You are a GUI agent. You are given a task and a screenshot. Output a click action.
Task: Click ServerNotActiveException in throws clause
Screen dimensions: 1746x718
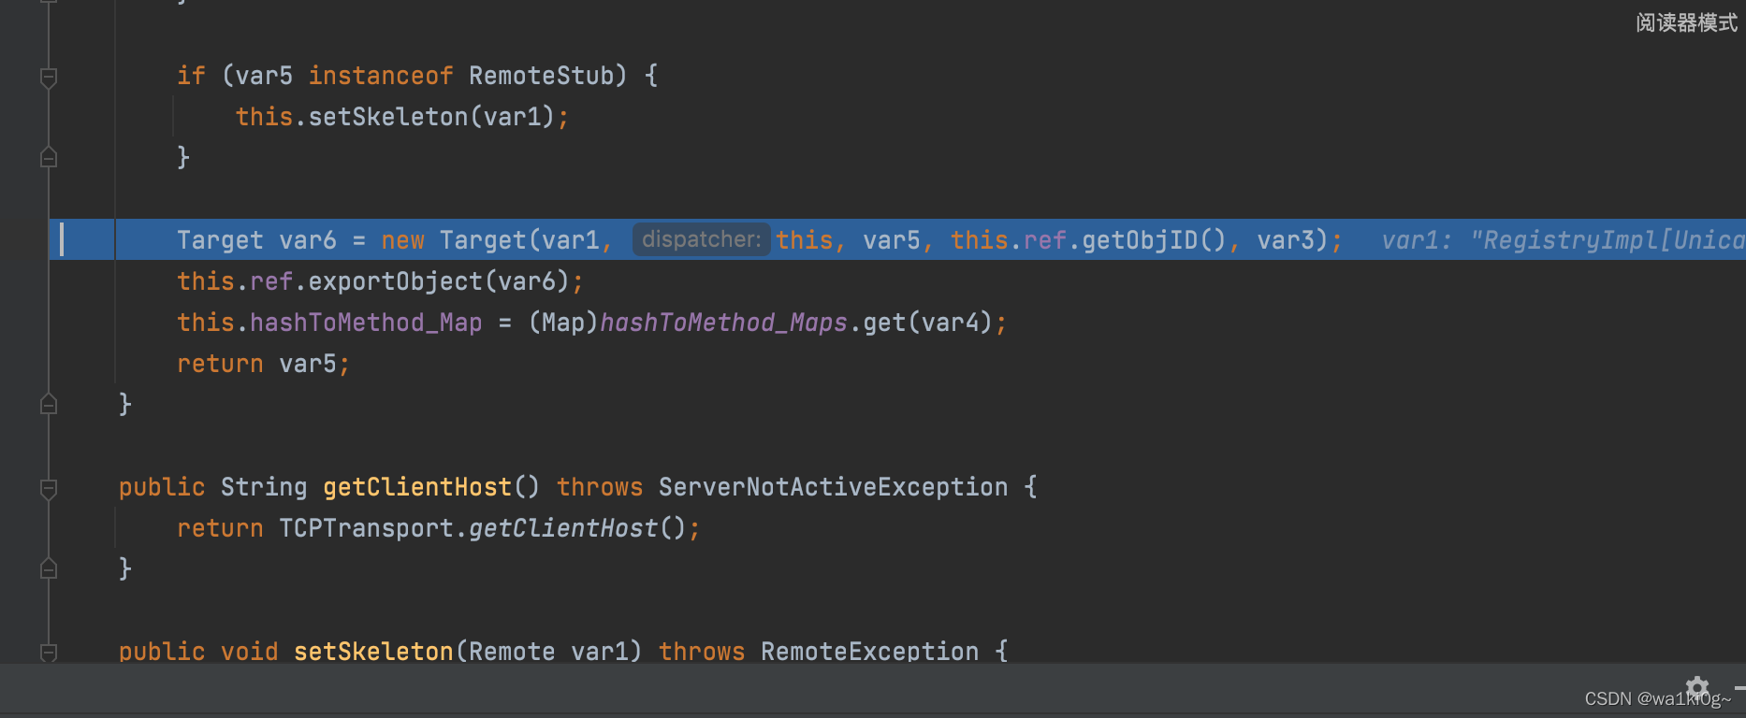click(833, 487)
